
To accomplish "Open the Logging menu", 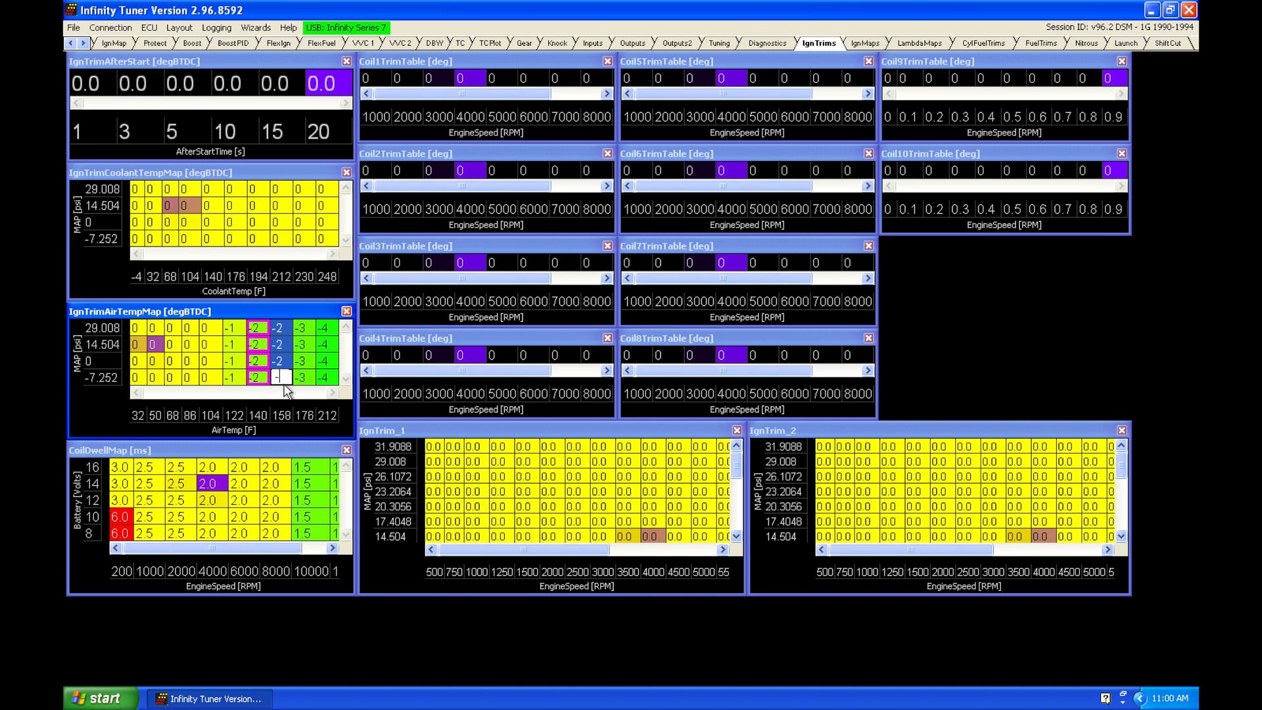I will coord(216,28).
